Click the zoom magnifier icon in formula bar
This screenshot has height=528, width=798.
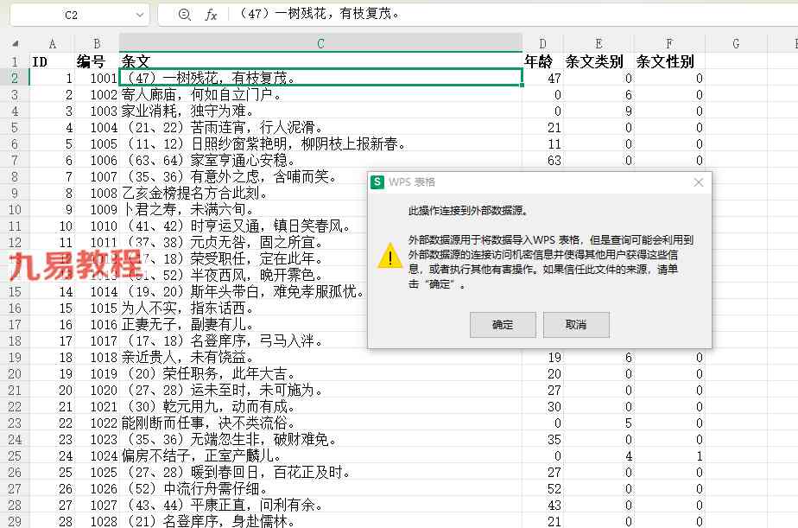(x=185, y=15)
